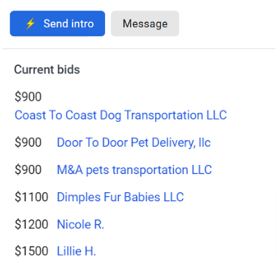Click the $1500 bid amount
The width and height of the screenshot is (276, 277).
click(31, 251)
